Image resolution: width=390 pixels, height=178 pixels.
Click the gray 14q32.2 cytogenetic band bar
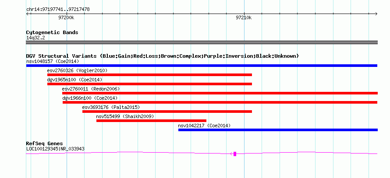click(x=202, y=42)
